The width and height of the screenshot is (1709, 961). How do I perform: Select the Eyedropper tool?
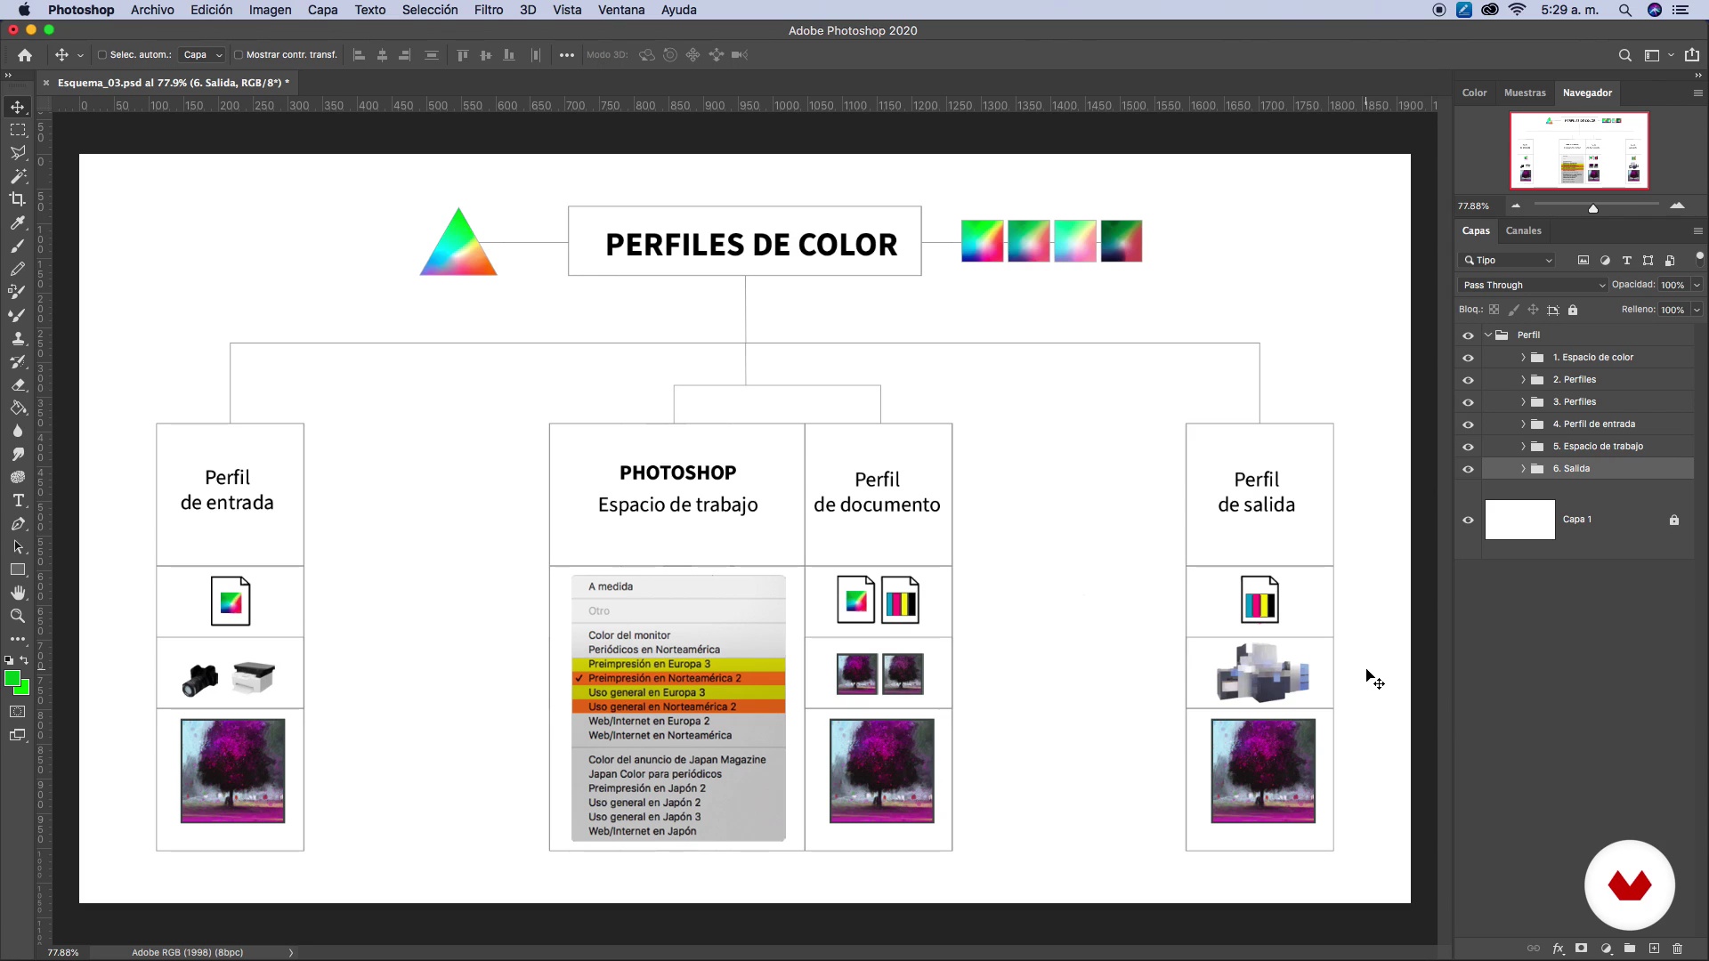point(18,222)
